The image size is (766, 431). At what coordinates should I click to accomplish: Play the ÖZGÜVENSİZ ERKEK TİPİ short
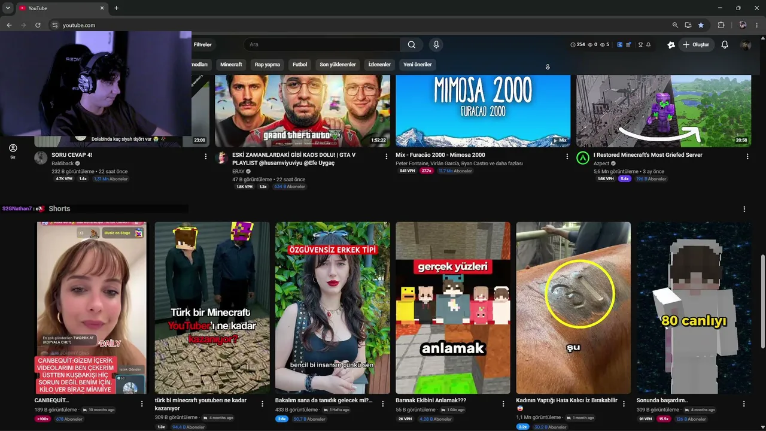tap(333, 308)
